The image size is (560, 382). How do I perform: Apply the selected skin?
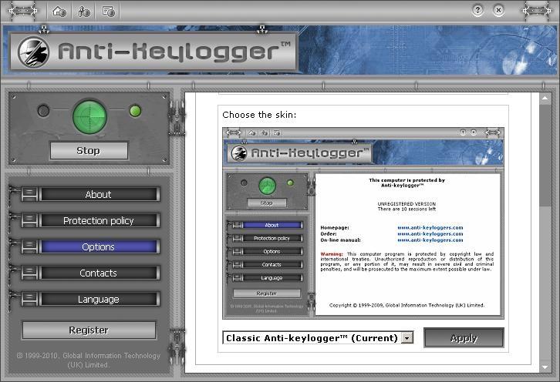click(x=464, y=337)
